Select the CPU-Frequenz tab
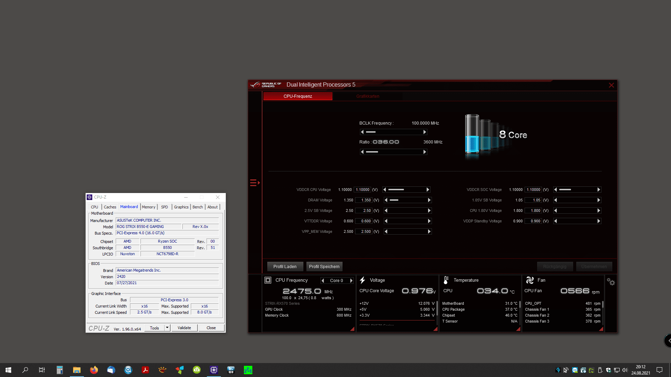The height and width of the screenshot is (377, 671). click(x=298, y=96)
